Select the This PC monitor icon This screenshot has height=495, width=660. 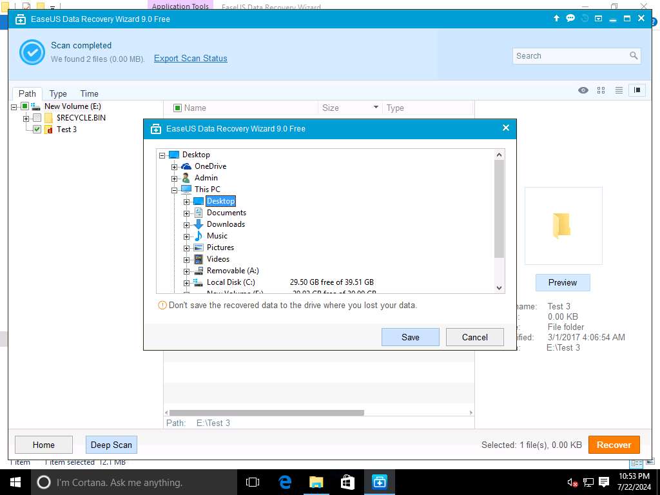coord(186,189)
